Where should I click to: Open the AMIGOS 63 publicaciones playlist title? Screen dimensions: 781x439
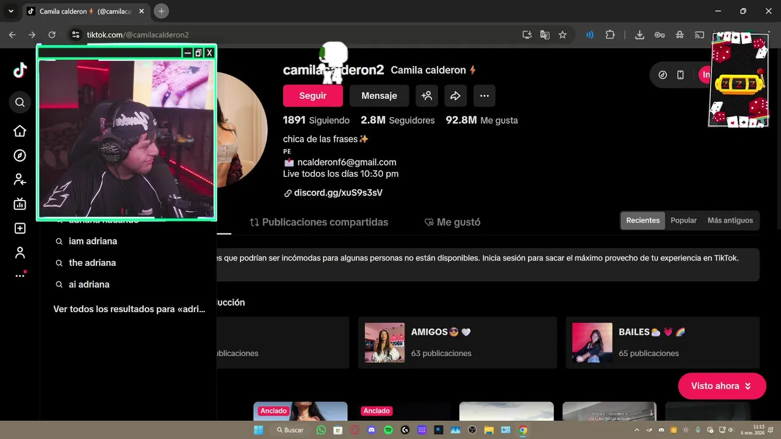tap(441, 332)
